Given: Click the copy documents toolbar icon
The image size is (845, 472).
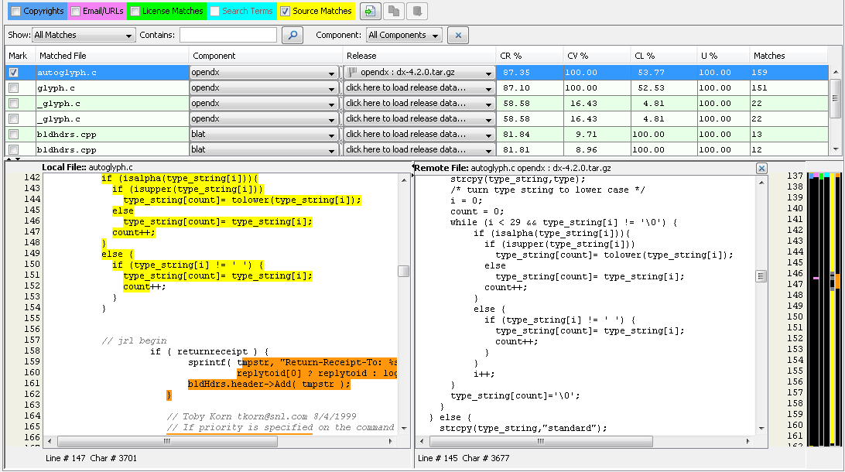Looking at the screenshot, I should click(394, 12).
